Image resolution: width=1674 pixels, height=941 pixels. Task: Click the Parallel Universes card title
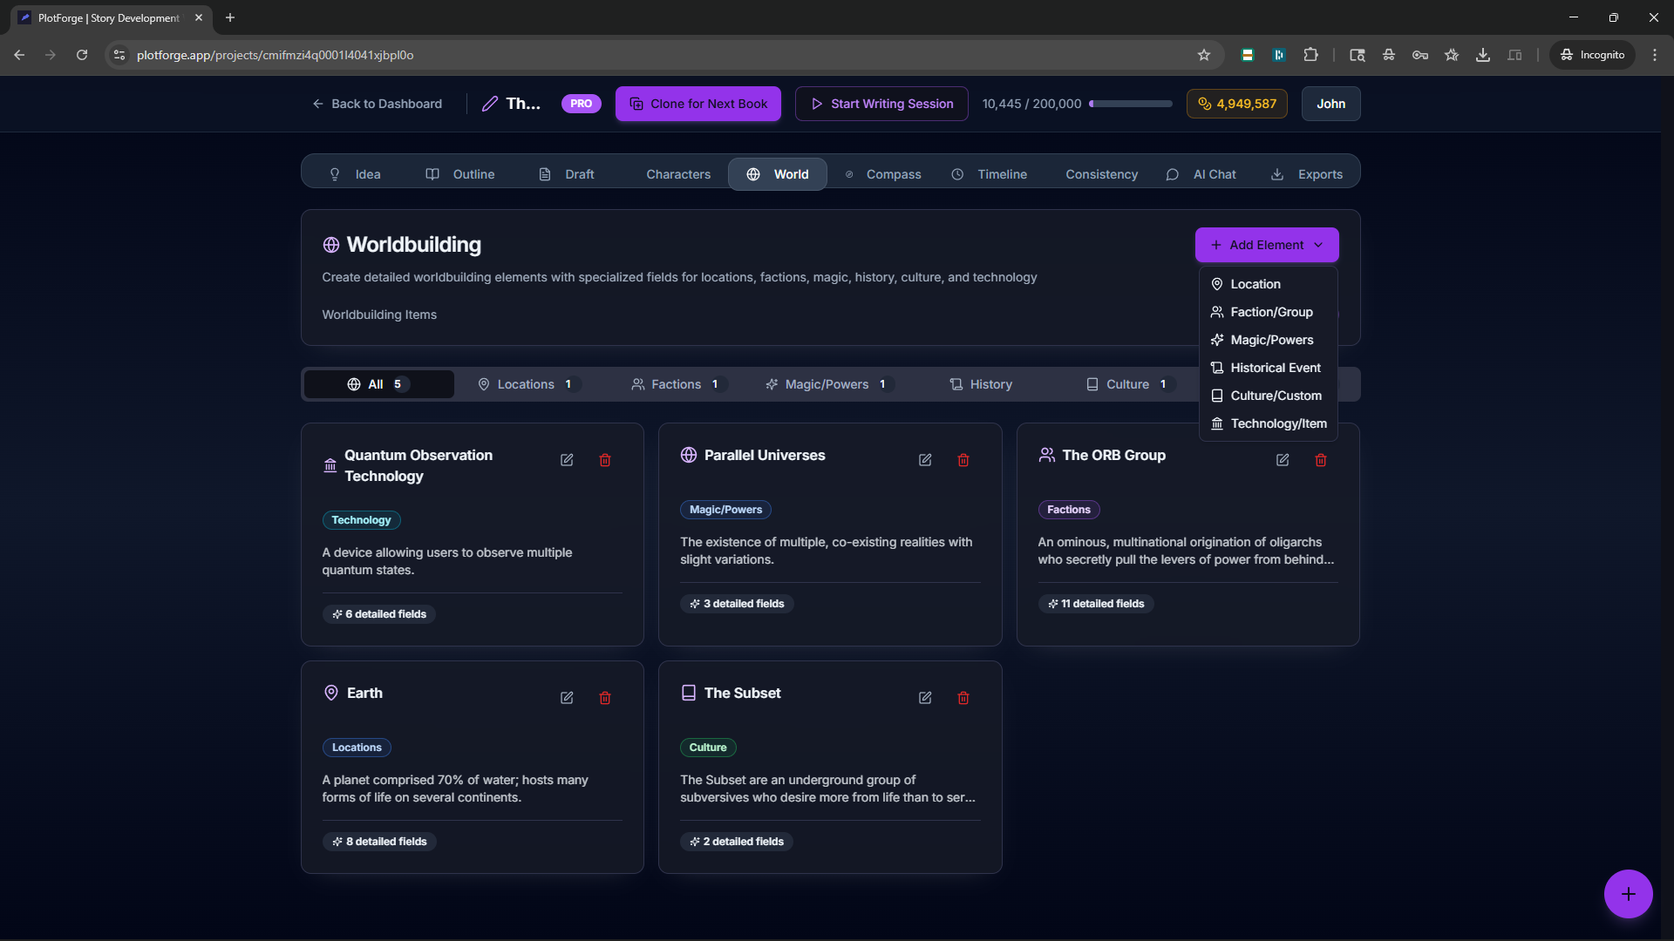coord(765,456)
